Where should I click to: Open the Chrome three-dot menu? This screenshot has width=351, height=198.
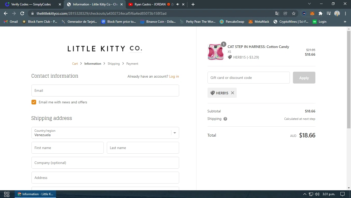[x=345, y=13]
